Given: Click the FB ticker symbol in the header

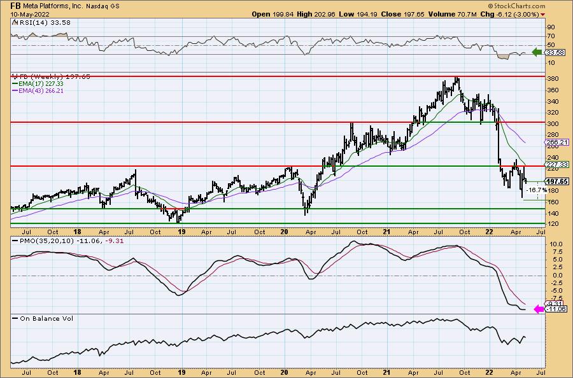Looking at the screenshot, I should (x=15, y=6).
